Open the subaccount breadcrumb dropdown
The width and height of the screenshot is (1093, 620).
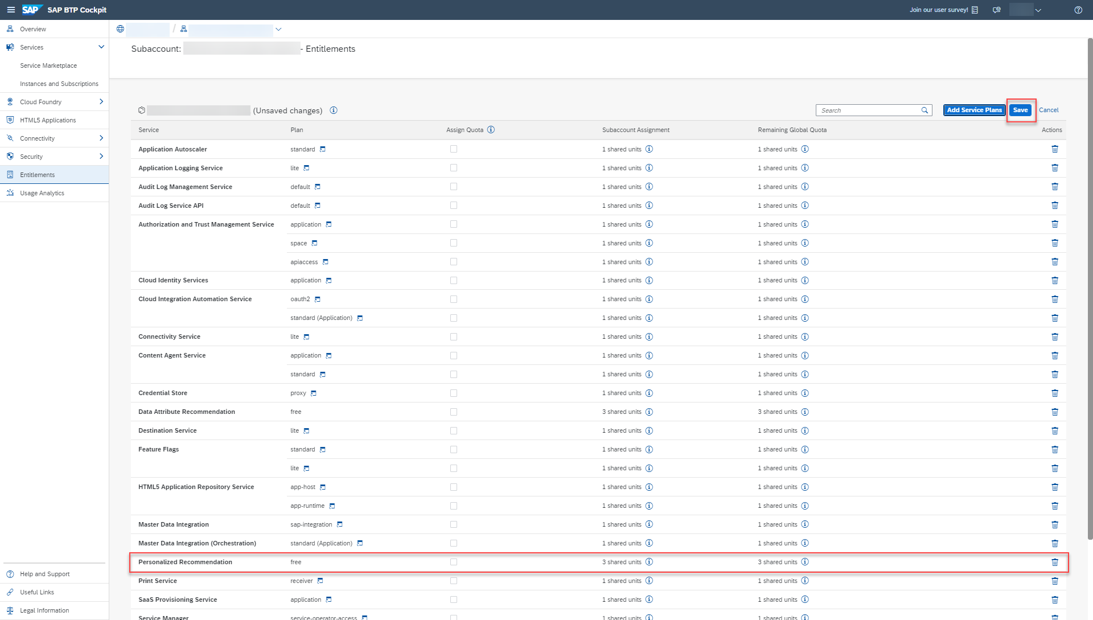coord(278,29)
